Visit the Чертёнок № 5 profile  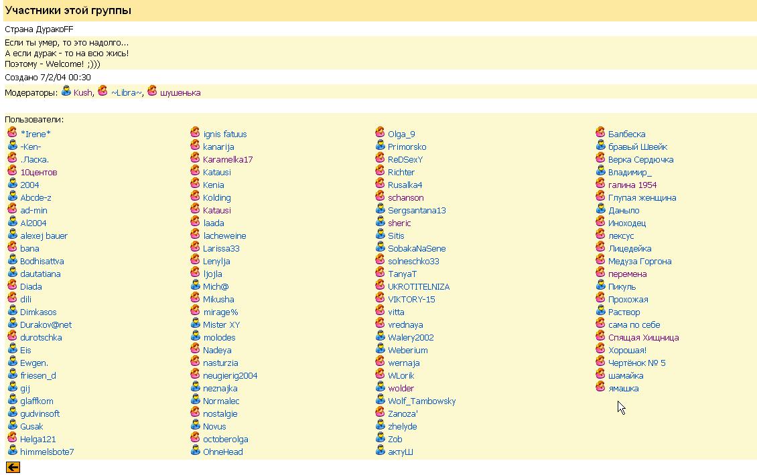636,363
